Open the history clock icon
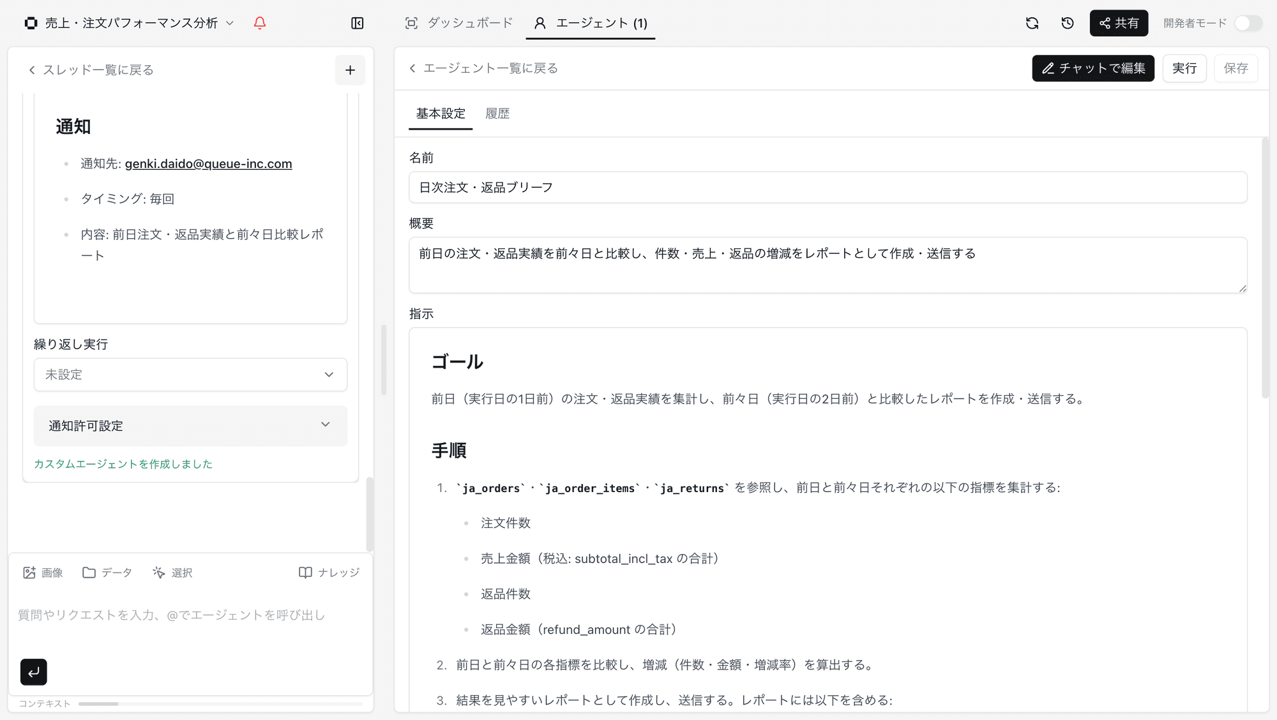The height and width of the screenshot is (720, 1277). tap(1068, 23)
